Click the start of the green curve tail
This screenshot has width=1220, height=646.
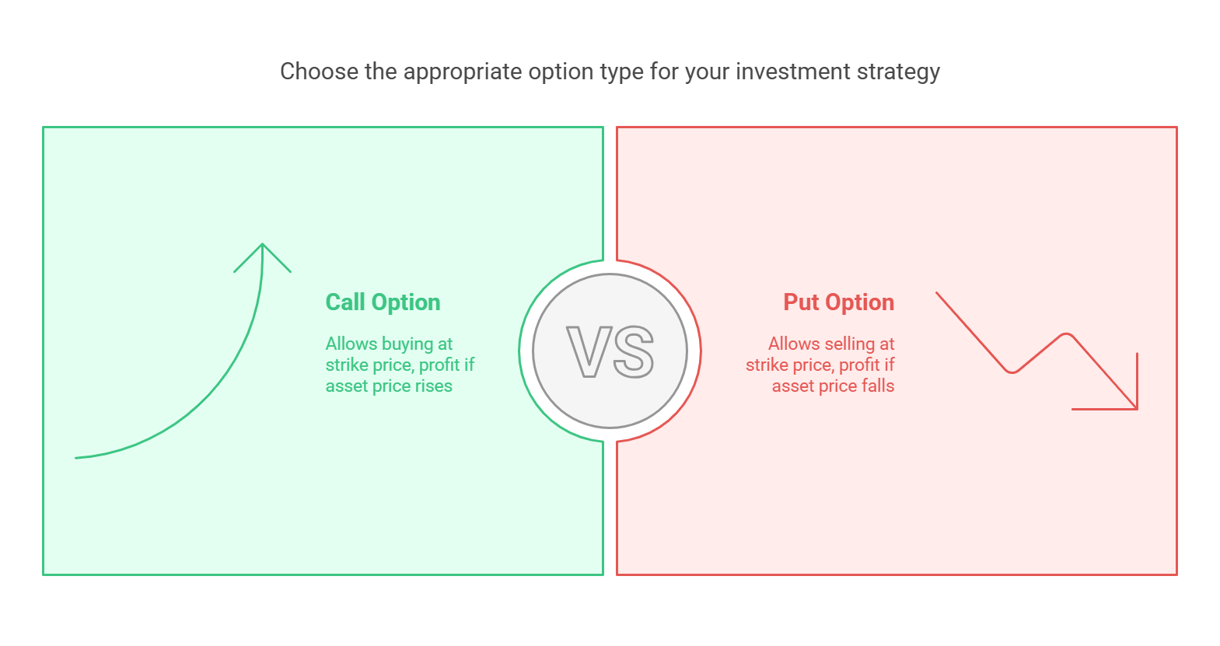coord(77,457)
